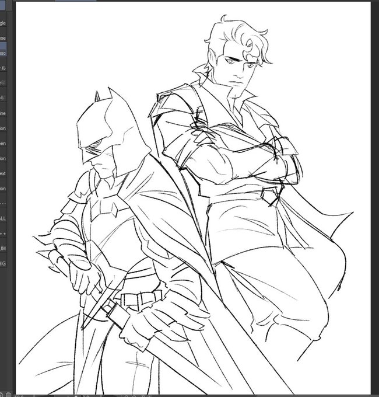Click on the sketch drawing canvas

pyautogui.click(x=193, y=198)
